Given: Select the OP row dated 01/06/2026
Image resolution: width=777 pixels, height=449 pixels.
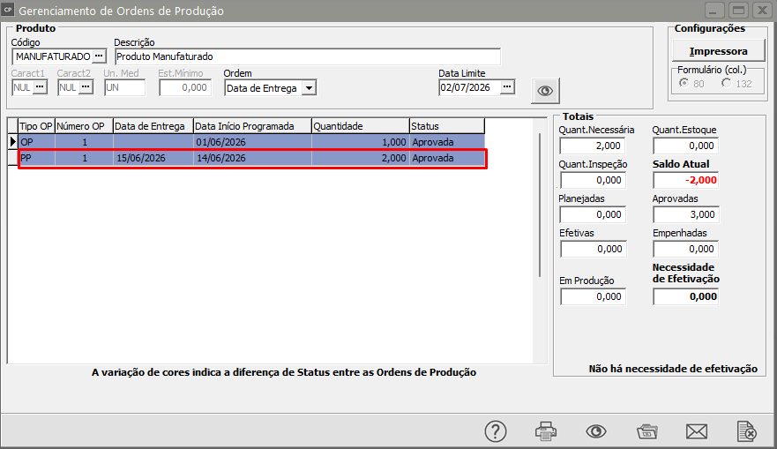Looking at the screenshot, I should pos(251,142).
